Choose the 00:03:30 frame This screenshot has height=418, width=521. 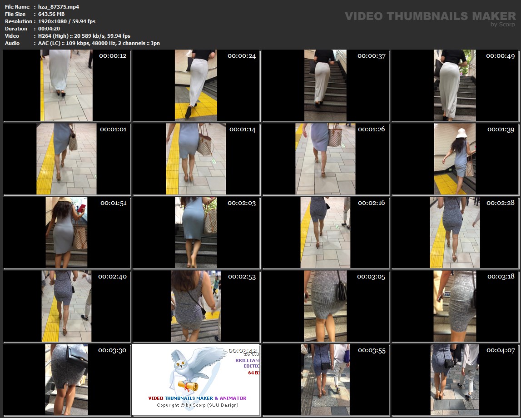tap(67, 380)
